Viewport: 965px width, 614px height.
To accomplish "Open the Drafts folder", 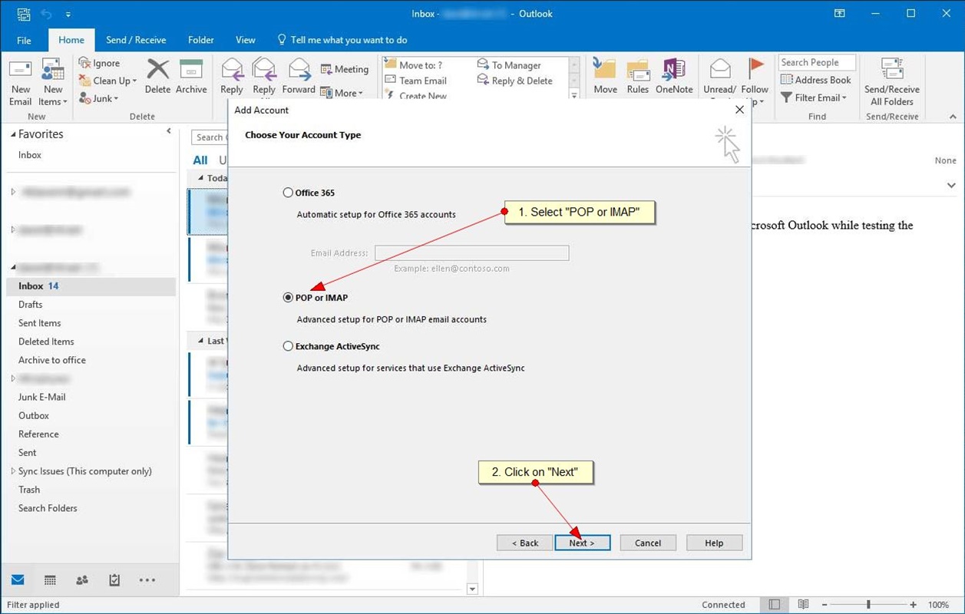I will point(31,305).
